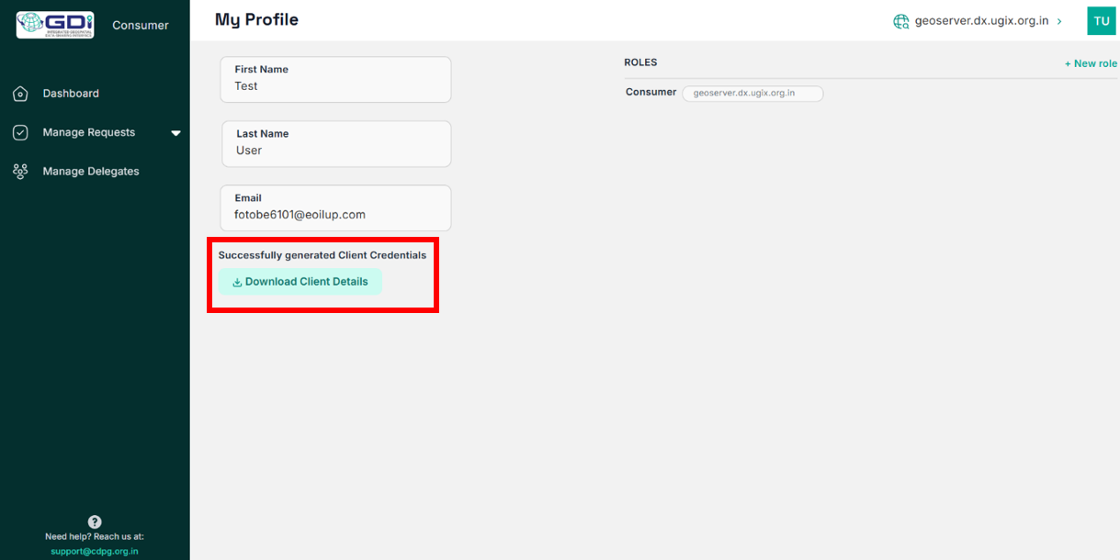Click the download icon on Download Client Details
The height and width of the screenshot is (560, 1120).
coord(239,282)
